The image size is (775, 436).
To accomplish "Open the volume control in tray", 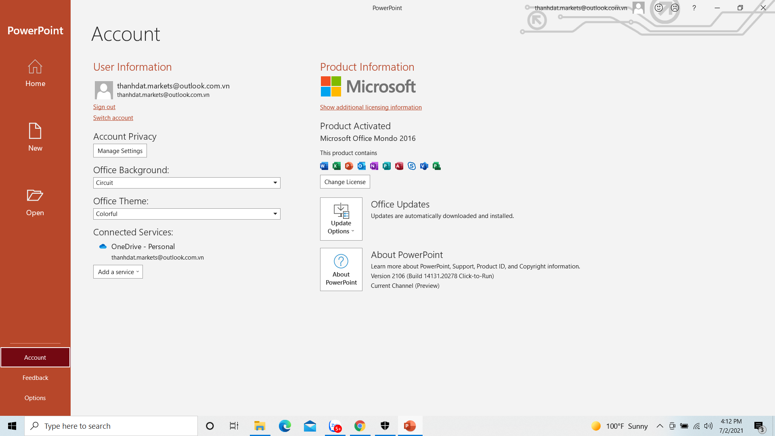I will point(708,426).
